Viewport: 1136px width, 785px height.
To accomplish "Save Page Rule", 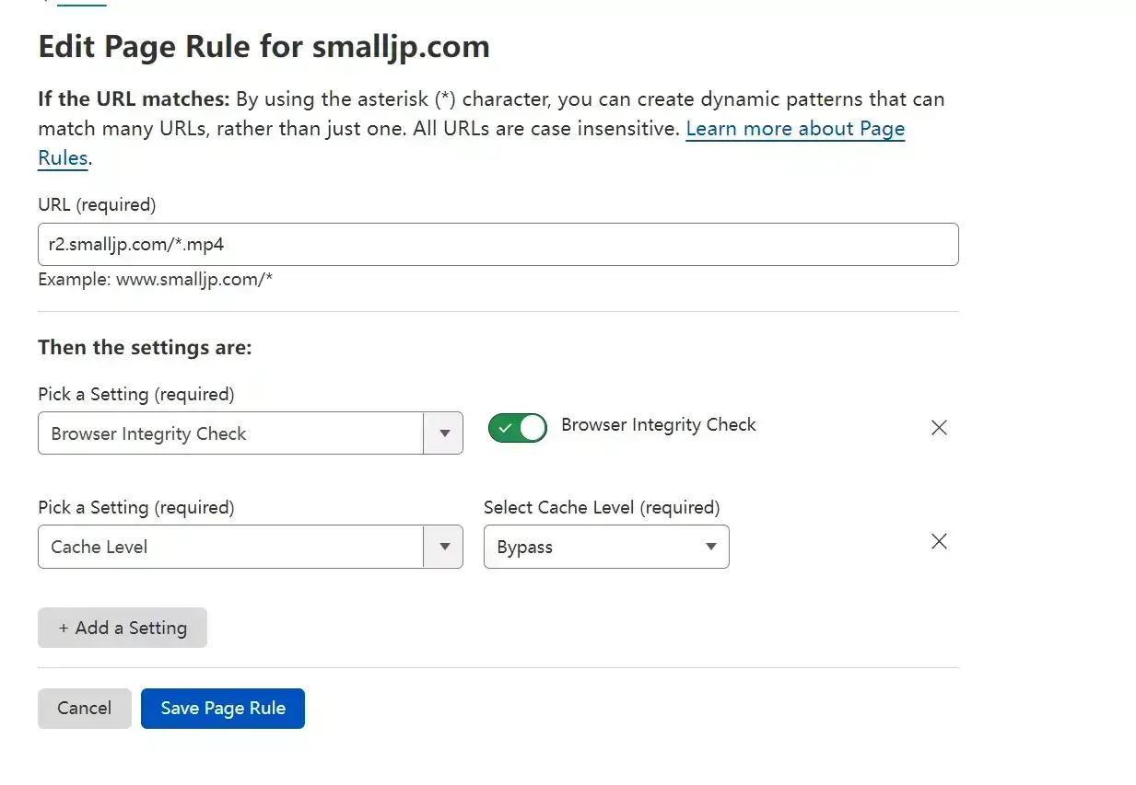I will click(x=223, y=709).
